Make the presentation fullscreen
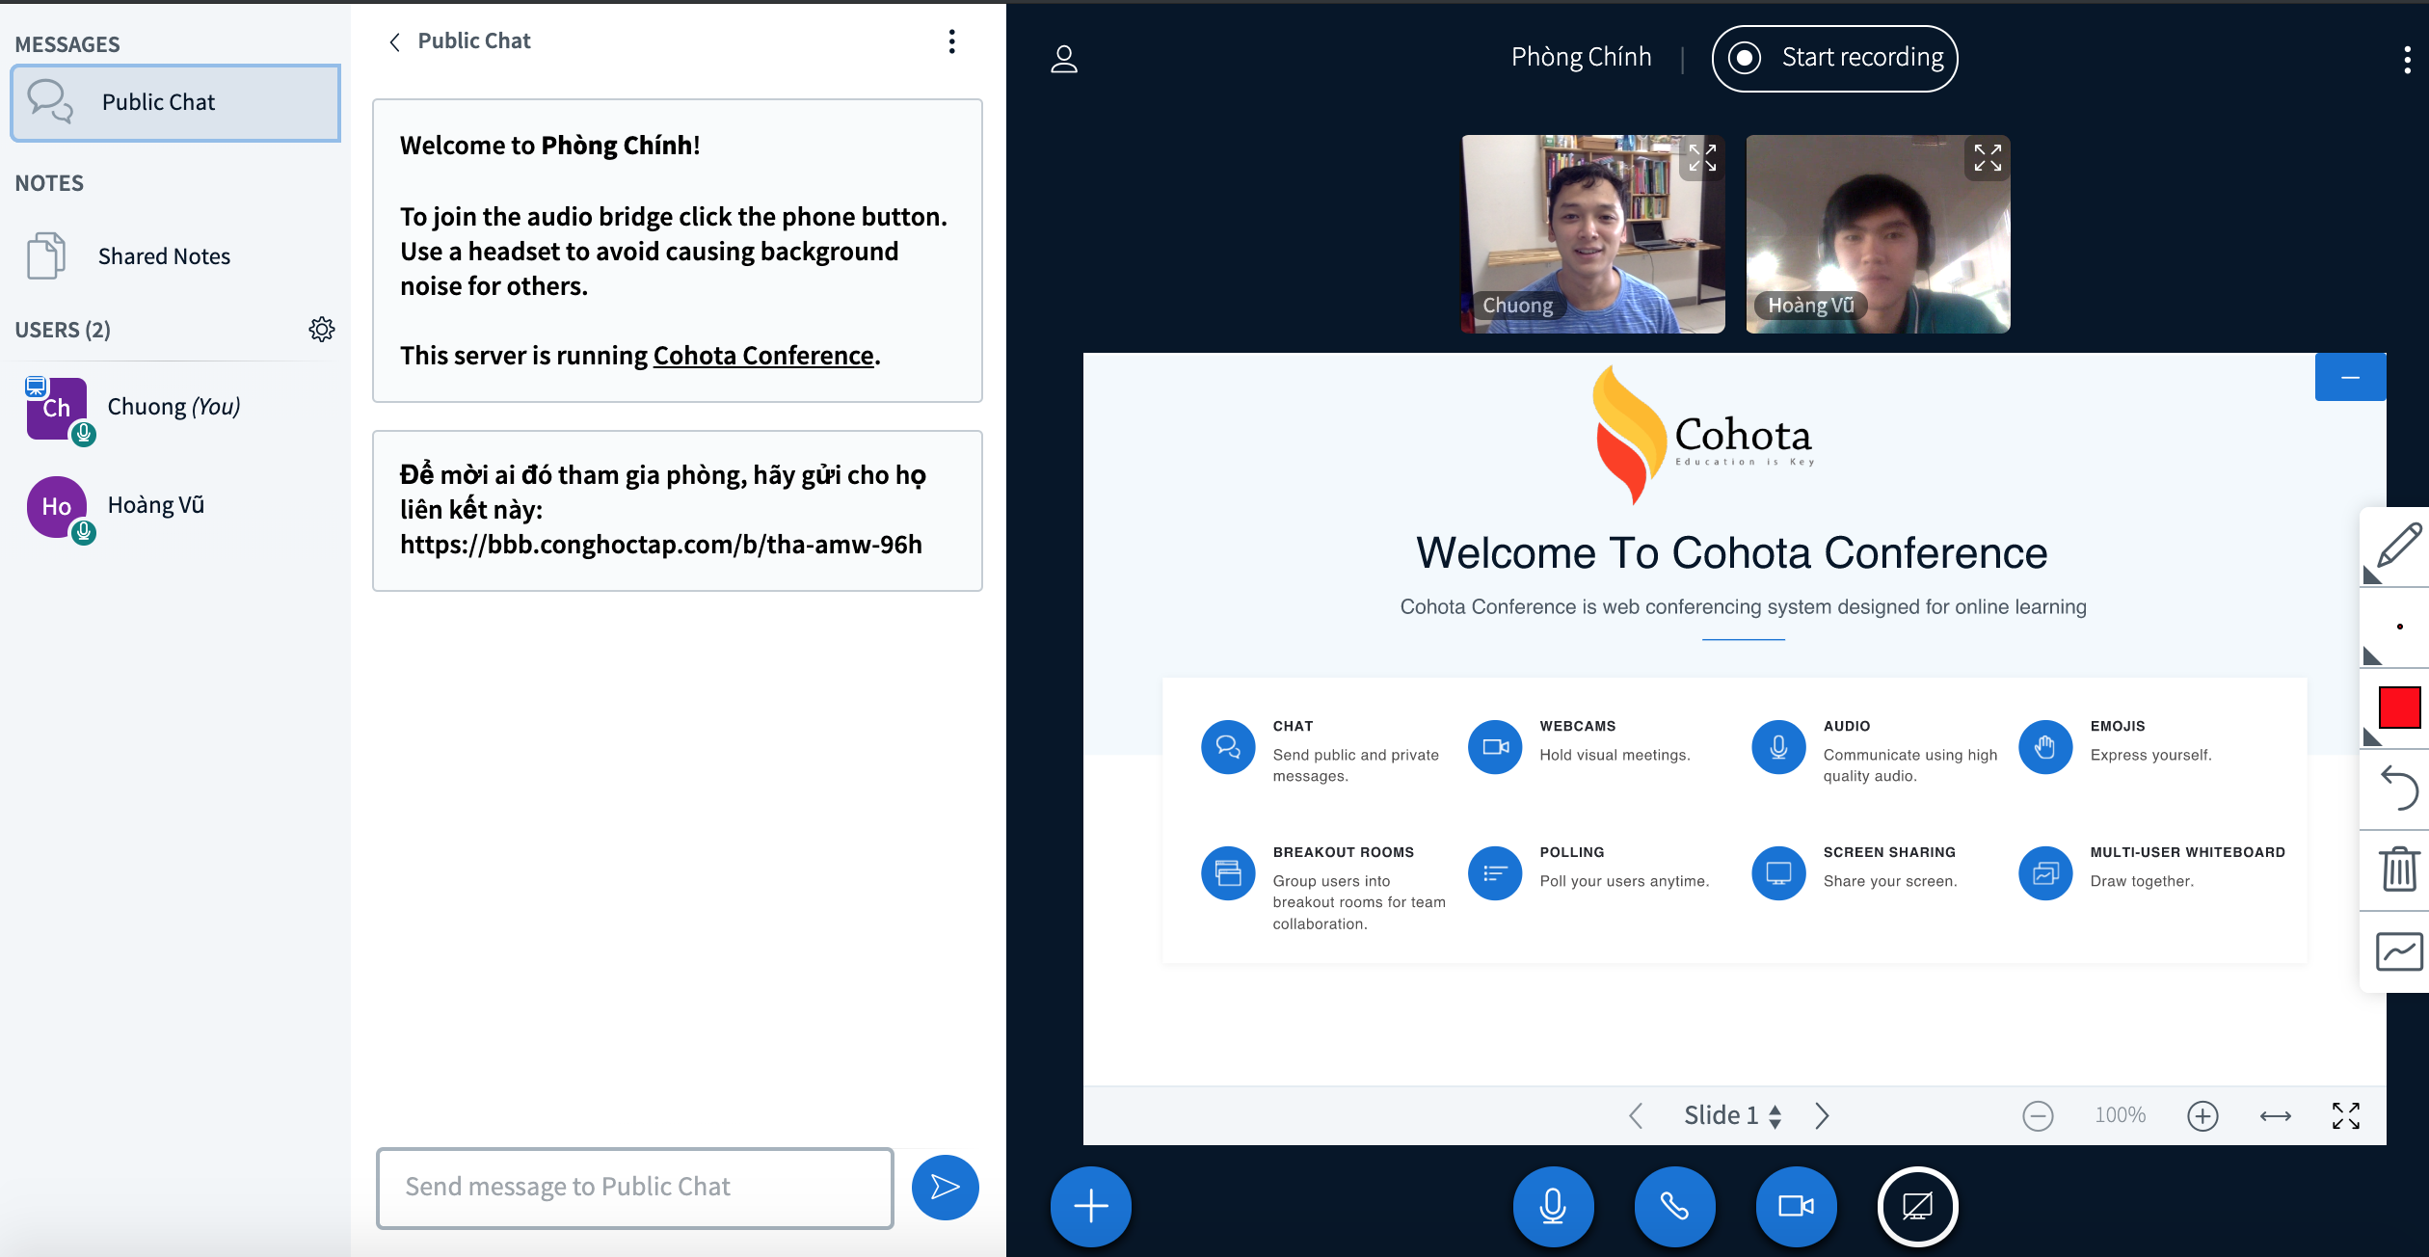The height and width of the screenshot is (1257, 2429). tap(2345, 1116)
